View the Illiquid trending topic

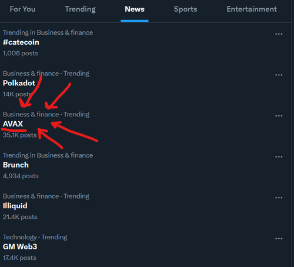(x=15, y=206)
